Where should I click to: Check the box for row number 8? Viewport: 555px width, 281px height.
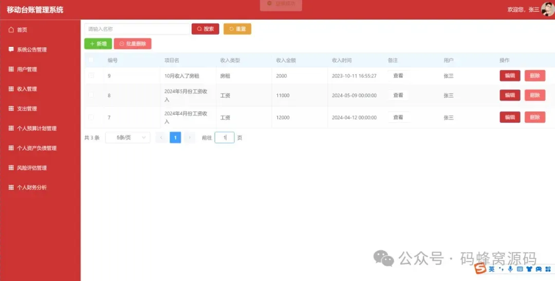pos(91,95)
